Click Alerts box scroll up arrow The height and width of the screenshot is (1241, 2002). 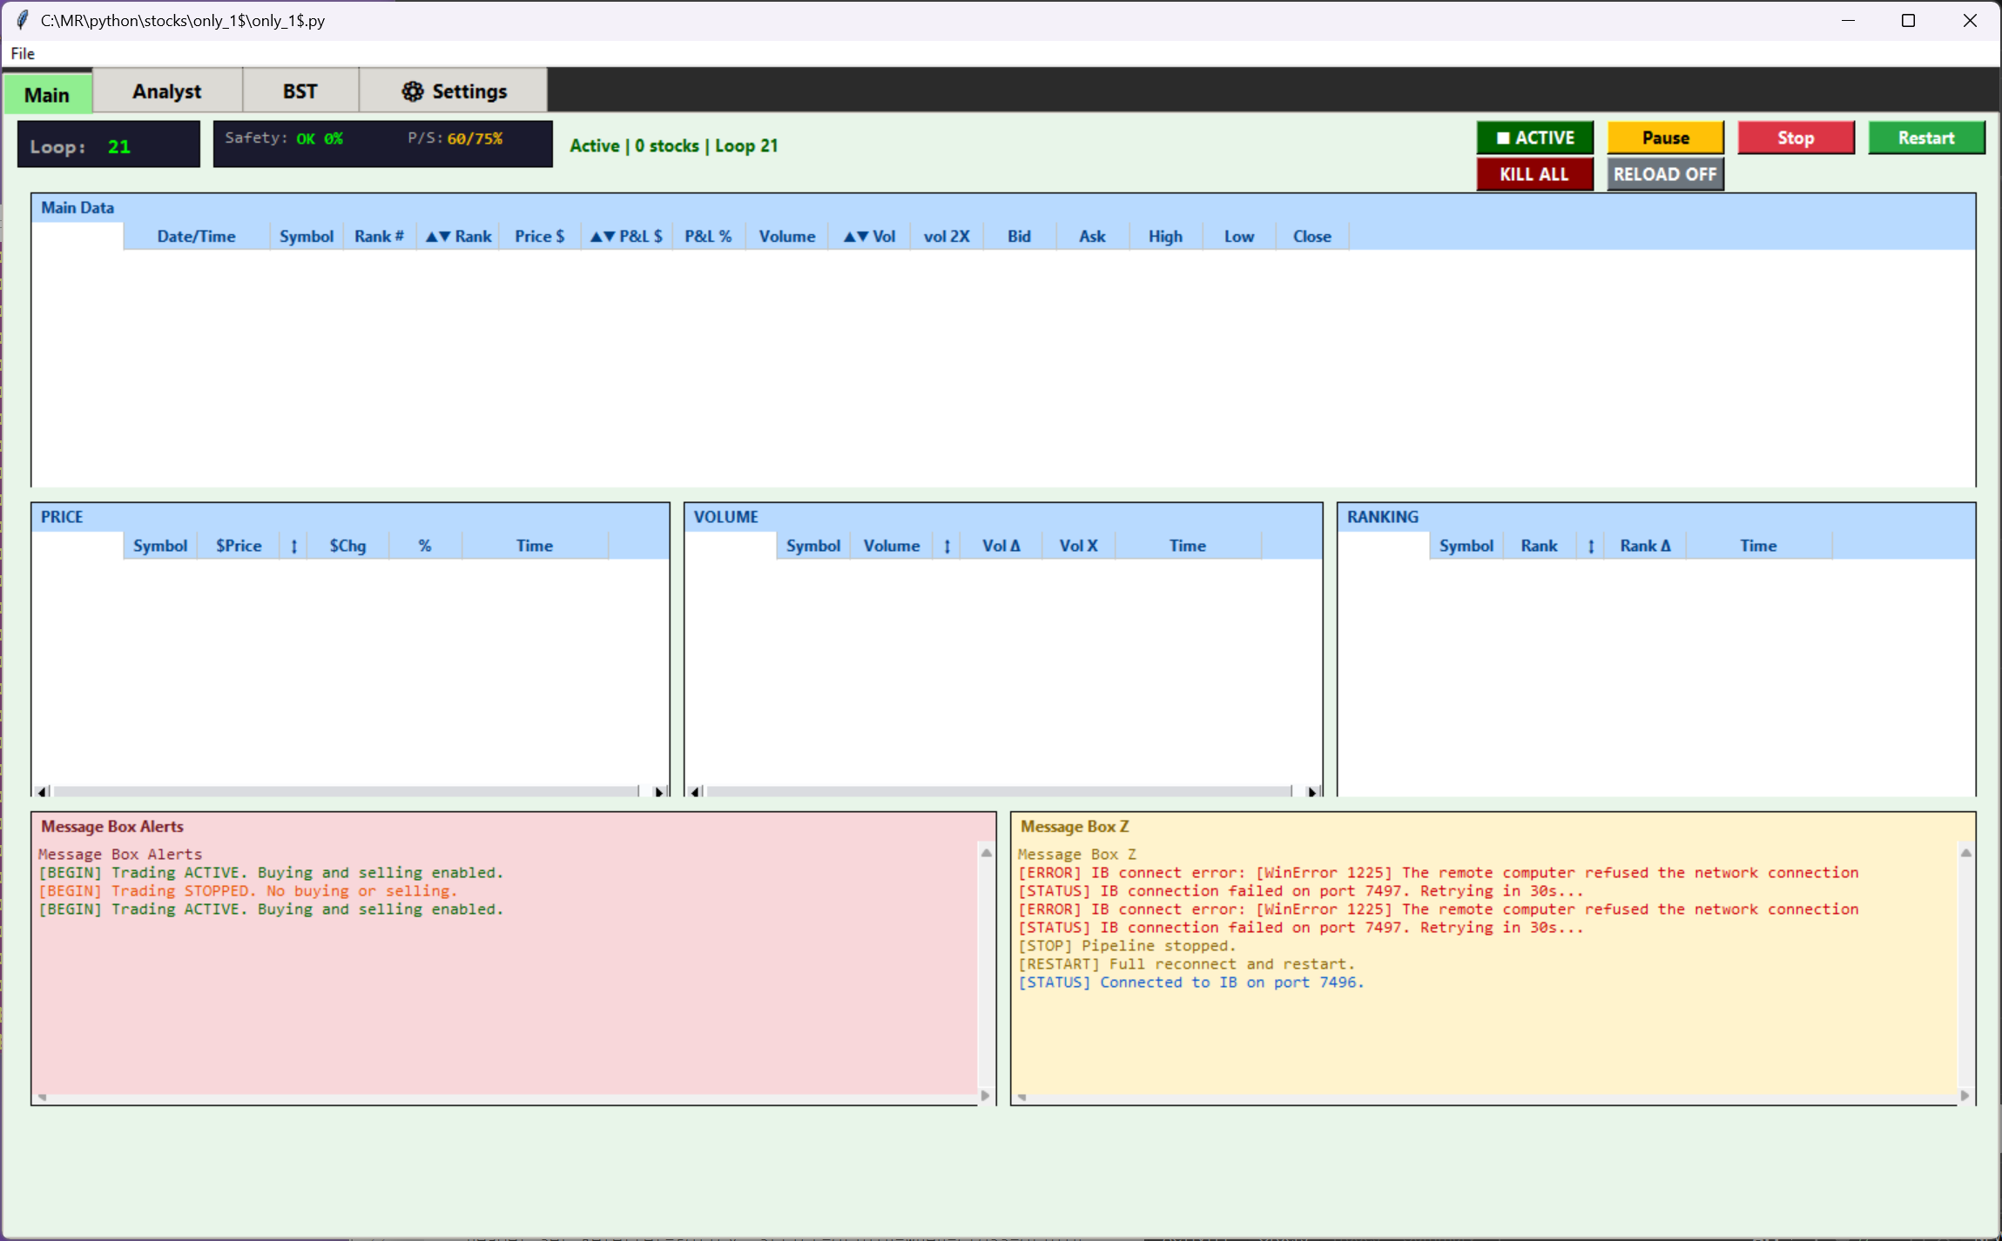coord(986,853)
